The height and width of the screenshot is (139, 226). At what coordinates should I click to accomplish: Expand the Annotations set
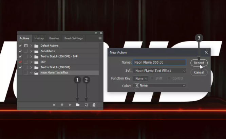click(31, 51)
